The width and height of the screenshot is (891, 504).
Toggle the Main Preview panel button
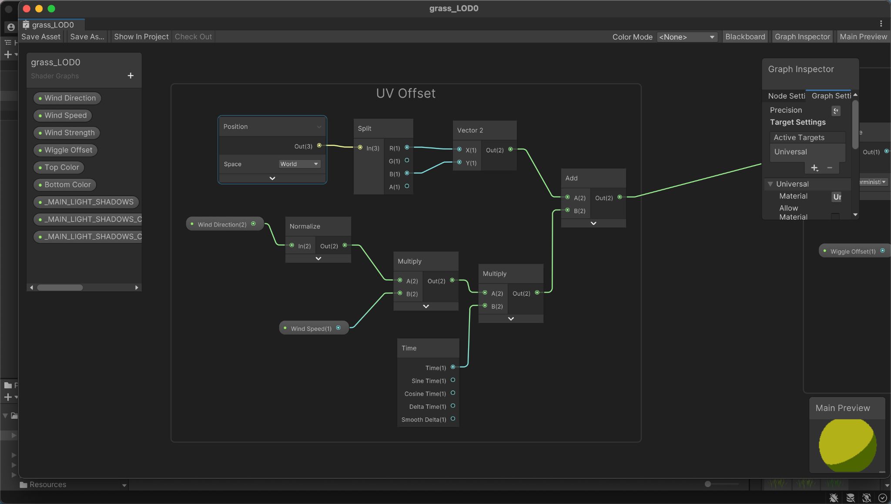(863, 37)
